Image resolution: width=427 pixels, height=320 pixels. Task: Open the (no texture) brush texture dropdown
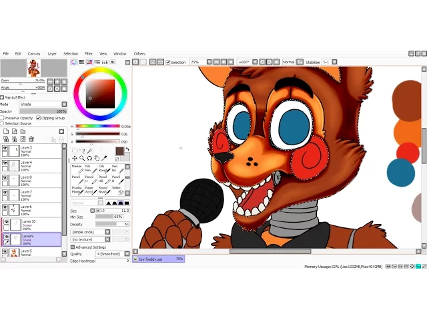click(x=91, y=239)
